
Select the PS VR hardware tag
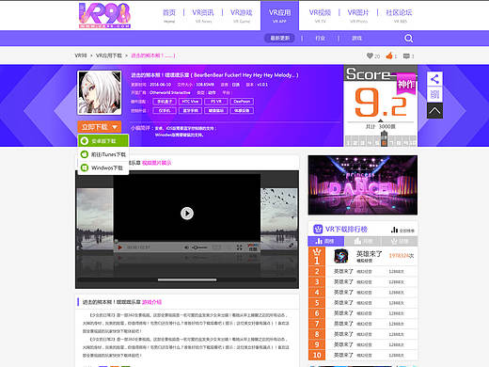coord(216,102)
